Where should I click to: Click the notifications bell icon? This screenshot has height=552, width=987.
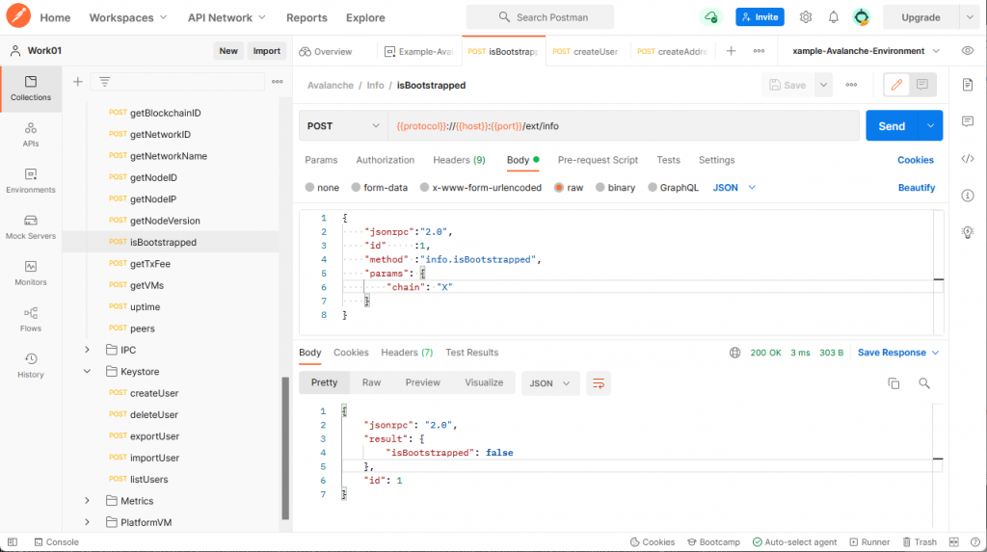833,17
